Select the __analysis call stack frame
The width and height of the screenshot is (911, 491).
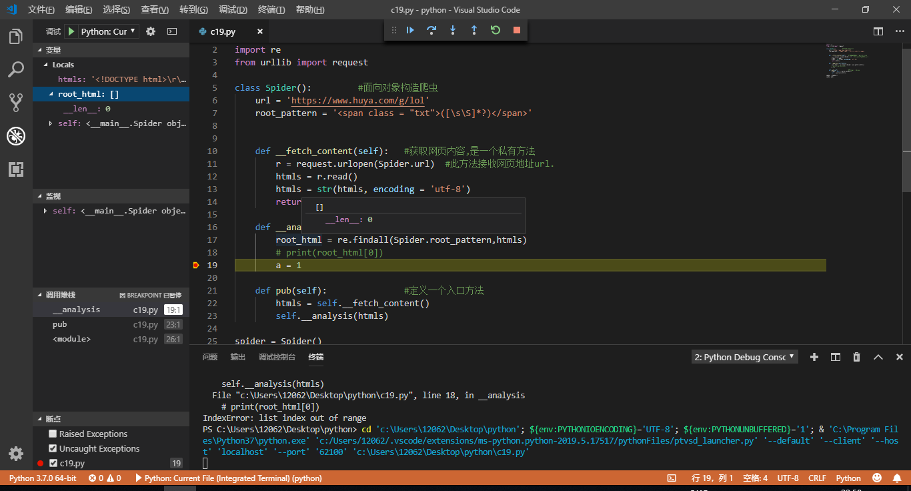pos(111,310)
